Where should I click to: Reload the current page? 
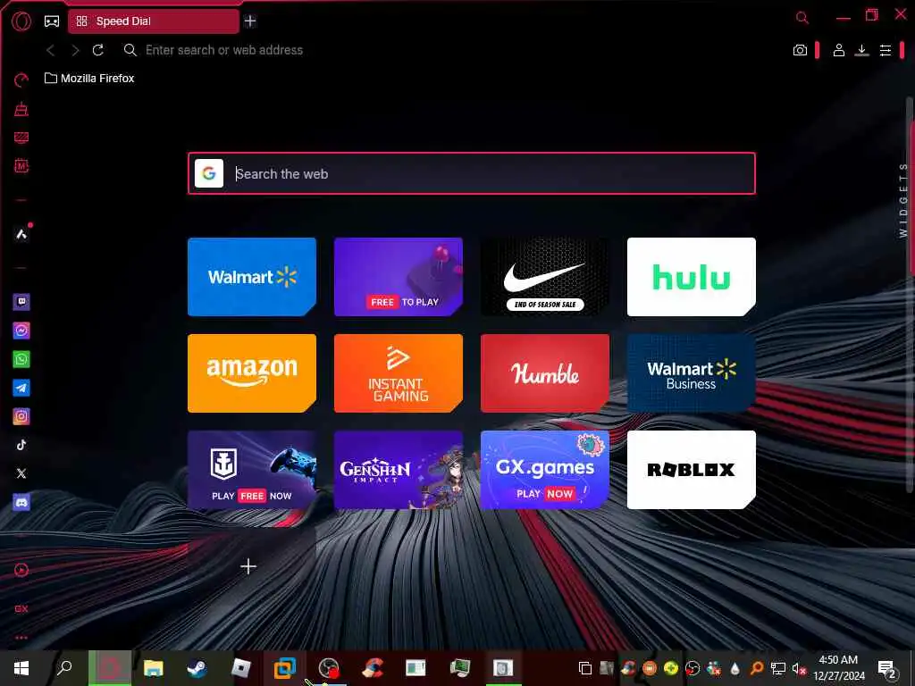pyautogui.click(x=98, y=50)
